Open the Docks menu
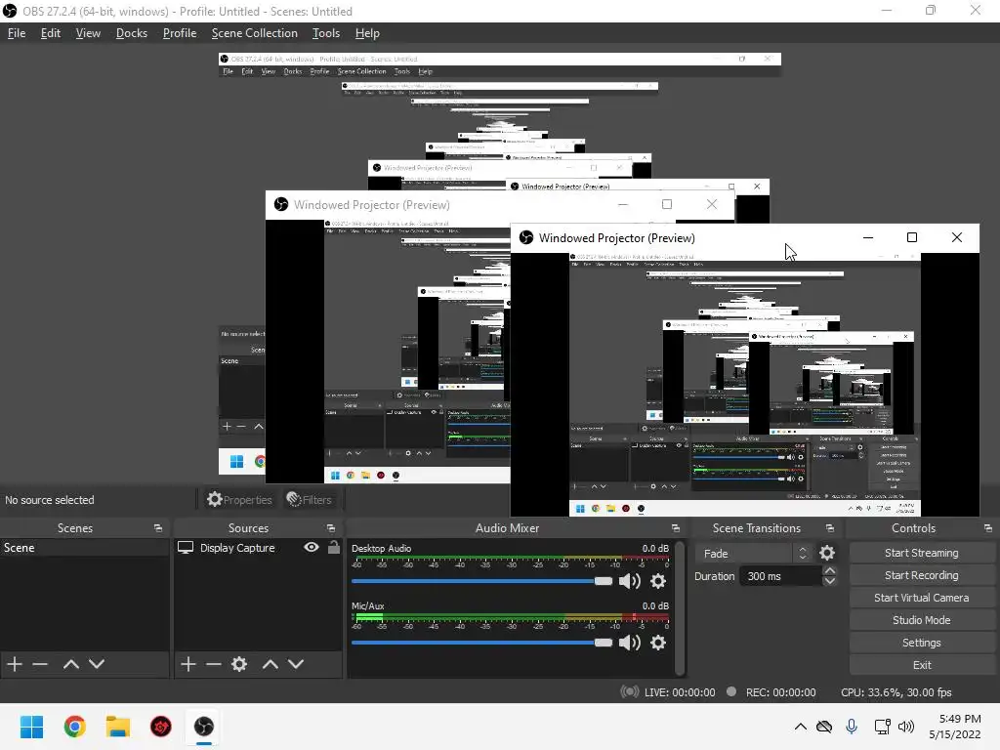This screenshot has width=1000, height=750. pyautogui.click(x=132, y=33)
